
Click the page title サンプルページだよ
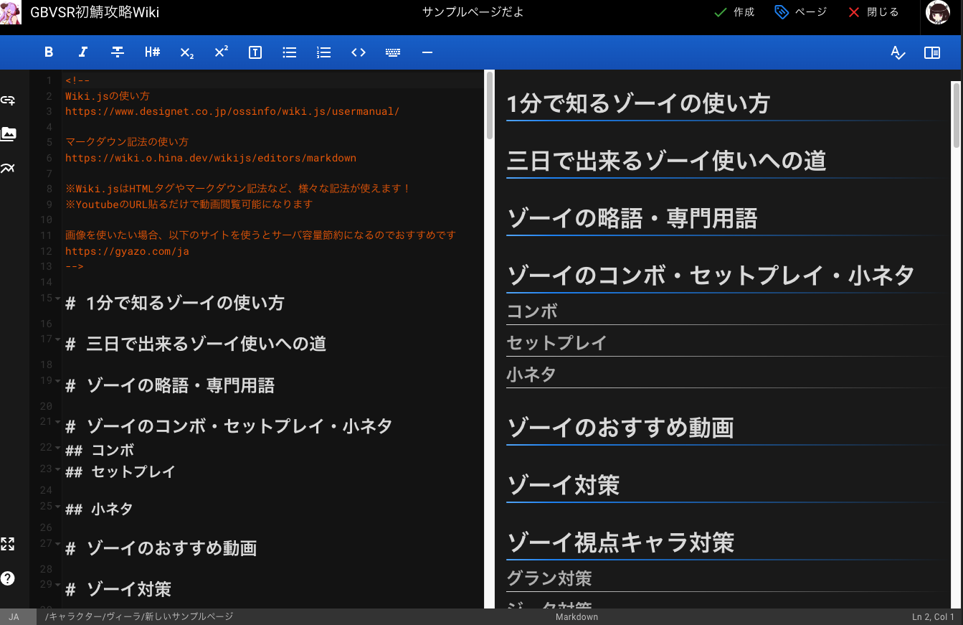pos(473,12)
